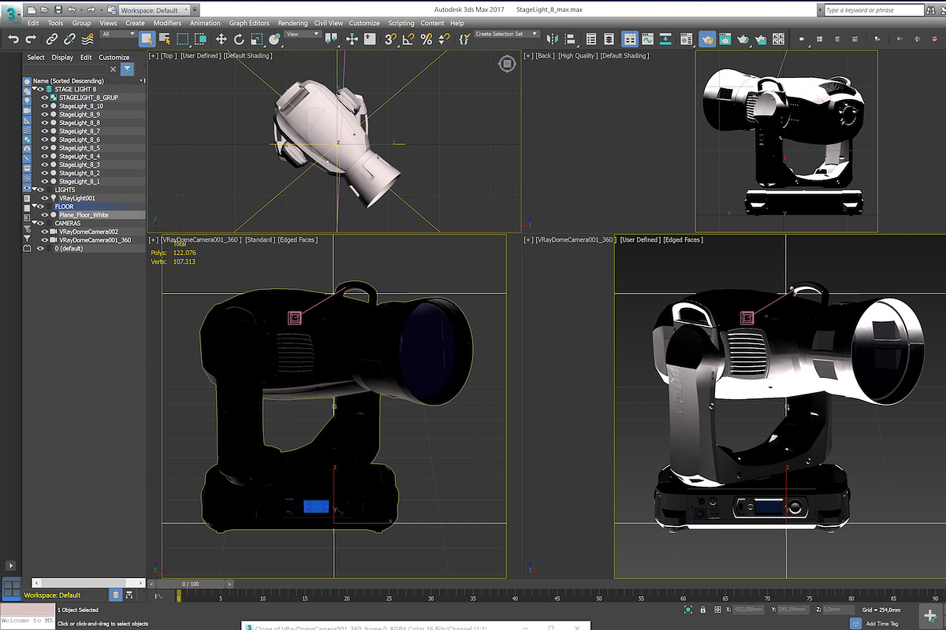946x630 pixels.
Task: Click the keyword or phrase search box
Action: pos(873,10)
